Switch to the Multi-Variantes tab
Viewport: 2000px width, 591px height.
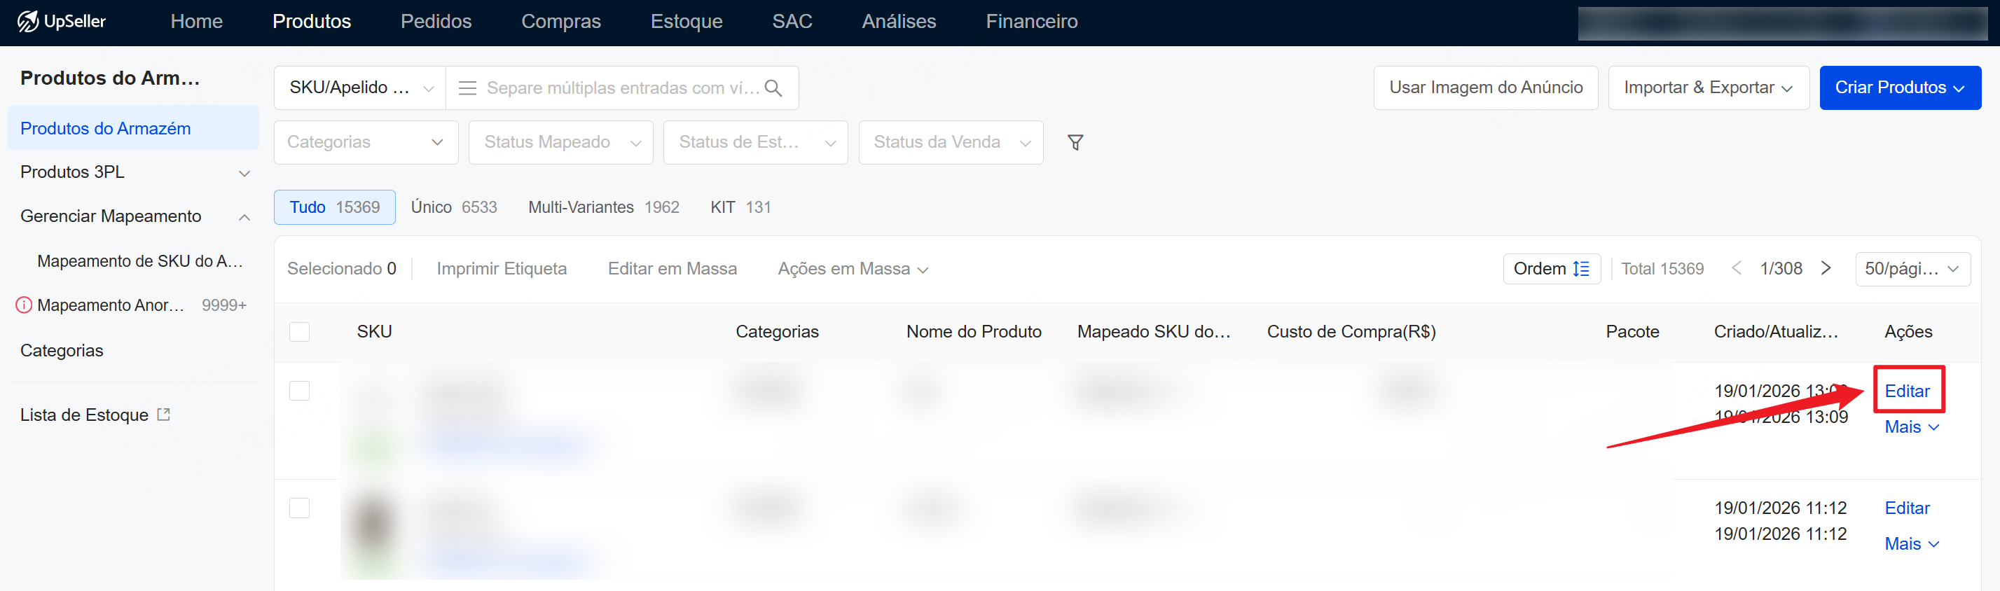(x=603, y=208)
